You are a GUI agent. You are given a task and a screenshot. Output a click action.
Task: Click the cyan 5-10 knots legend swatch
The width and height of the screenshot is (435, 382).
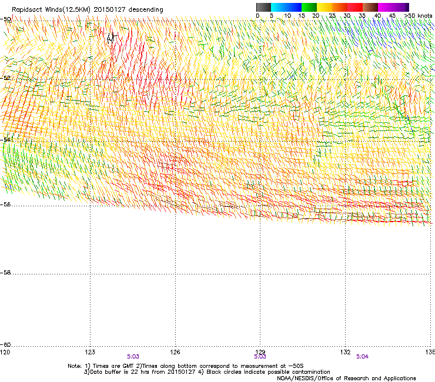(279, 7)
